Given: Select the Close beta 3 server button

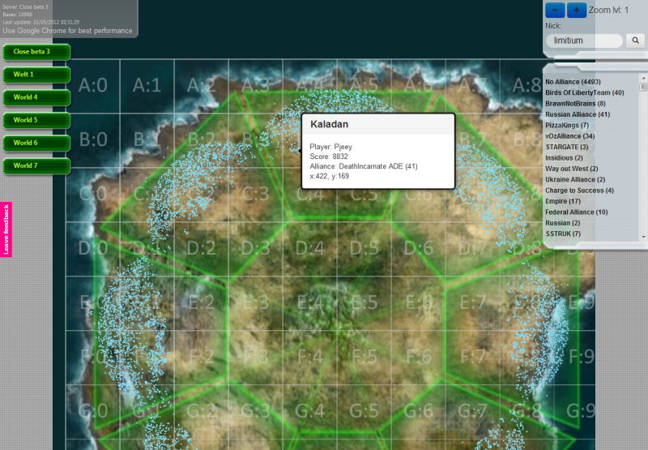Looking at the screenshot, I should pos(36,52).
